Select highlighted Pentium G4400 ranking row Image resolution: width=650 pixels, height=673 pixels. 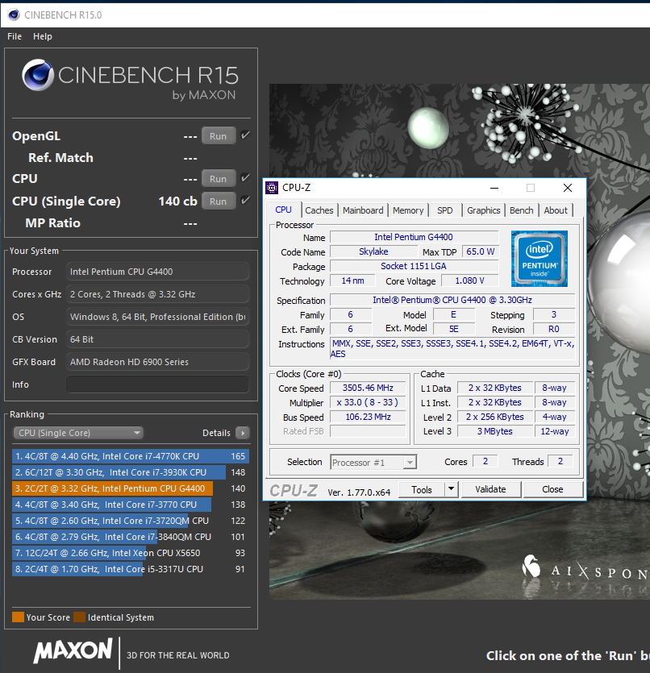pyautogui.click(x=131, y=488)
